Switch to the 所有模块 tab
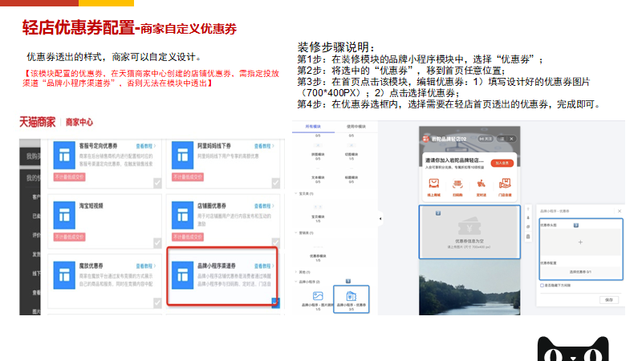This screenshot has height=361, width=642. tap(313, 127)
